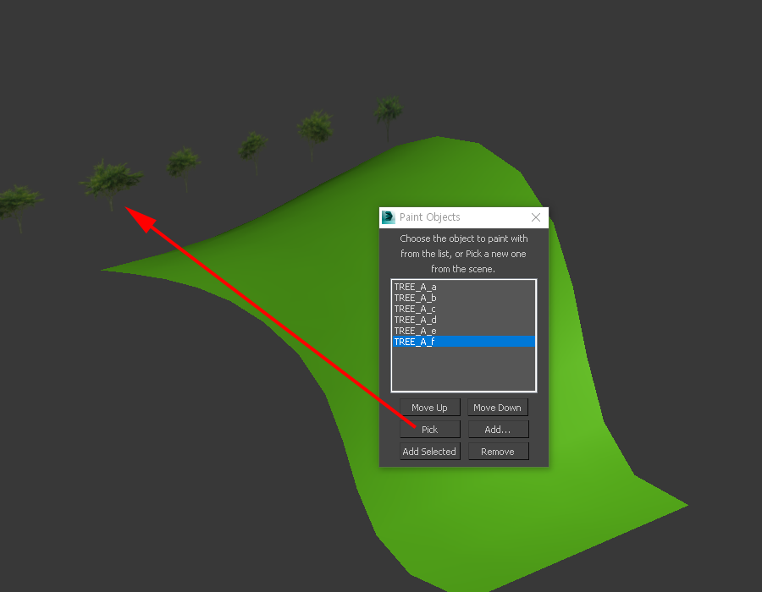Click the Add Selected button
The height and width of the screenshot is (592, 762).
(429, 452)
